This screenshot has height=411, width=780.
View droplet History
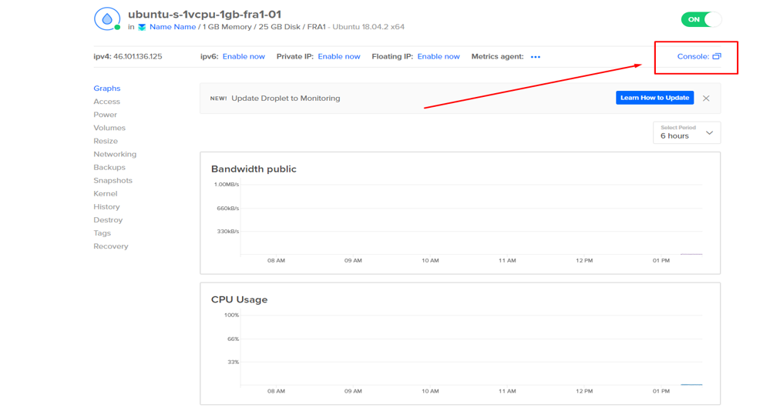click(106, 207)
